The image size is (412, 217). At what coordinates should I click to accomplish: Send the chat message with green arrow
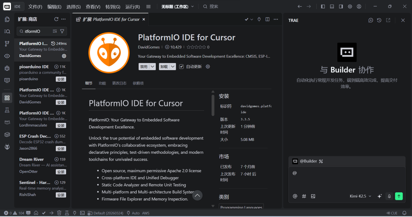(x=399, y=196)
